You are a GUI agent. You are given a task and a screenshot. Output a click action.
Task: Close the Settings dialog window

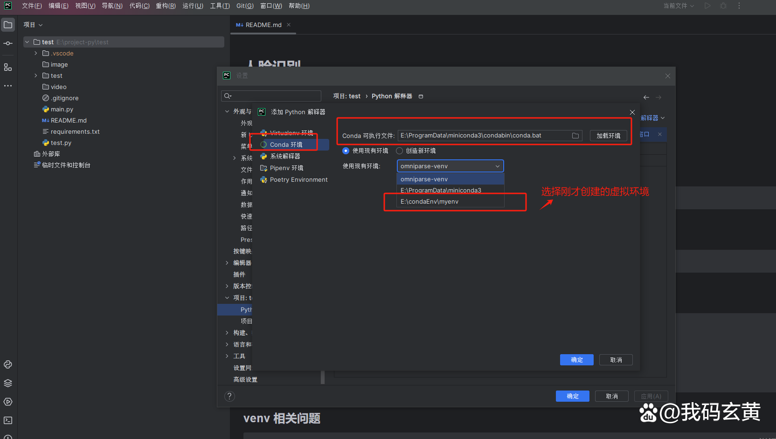pyautogui.click(x=667, y=76)
